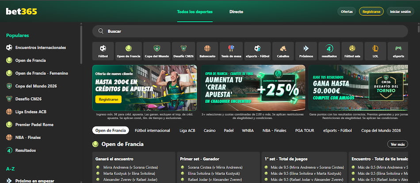Click the Ofertas button

click(347, 11)
